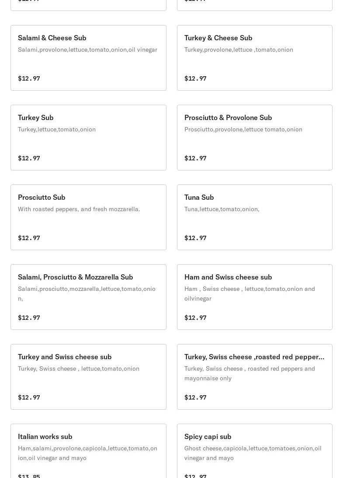343x478 pixels.
Task: Select the Turkey and Swiss cheese sub title
Action: [65, 357]
